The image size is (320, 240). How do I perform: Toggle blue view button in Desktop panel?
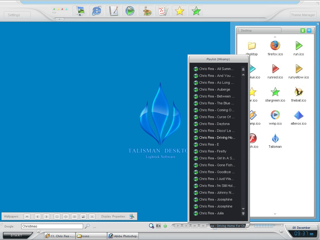309,31
